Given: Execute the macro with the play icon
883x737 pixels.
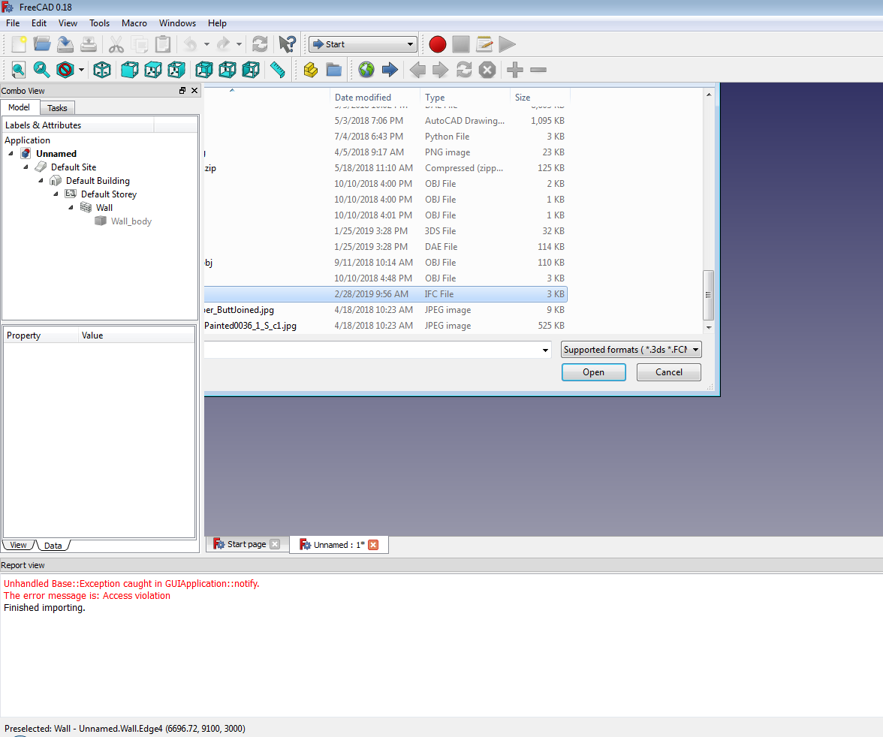Looking at the screenshot, I should coord(507,44).
